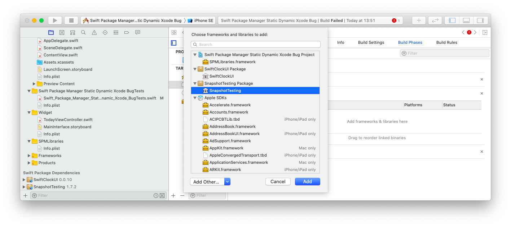Expand the SnapshotTesting 1.7.2 package dependency
Viewport: 511px width, 227px height.
click(24, 187)
